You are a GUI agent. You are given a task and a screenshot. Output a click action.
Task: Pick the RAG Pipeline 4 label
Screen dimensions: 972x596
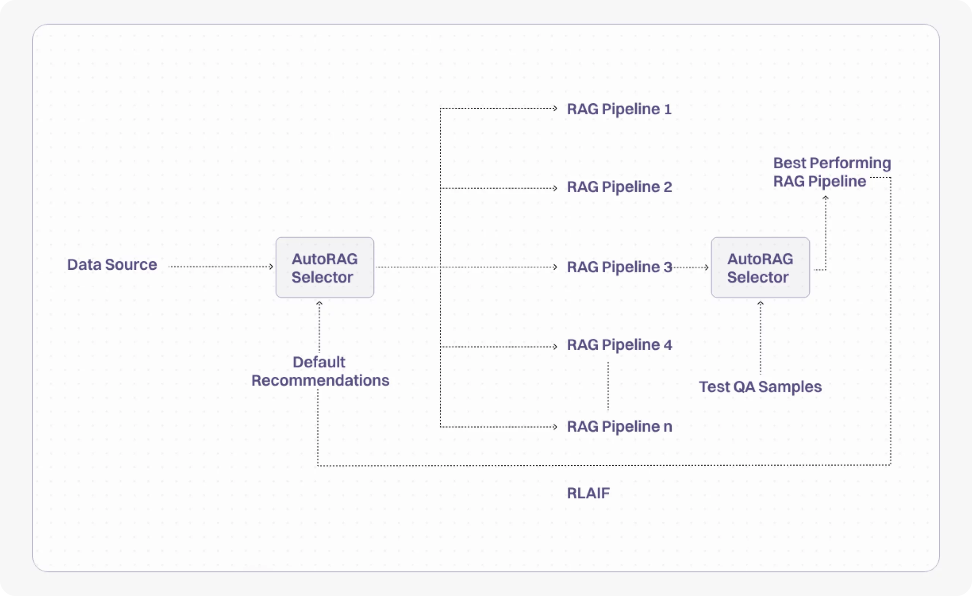point(619,345)
